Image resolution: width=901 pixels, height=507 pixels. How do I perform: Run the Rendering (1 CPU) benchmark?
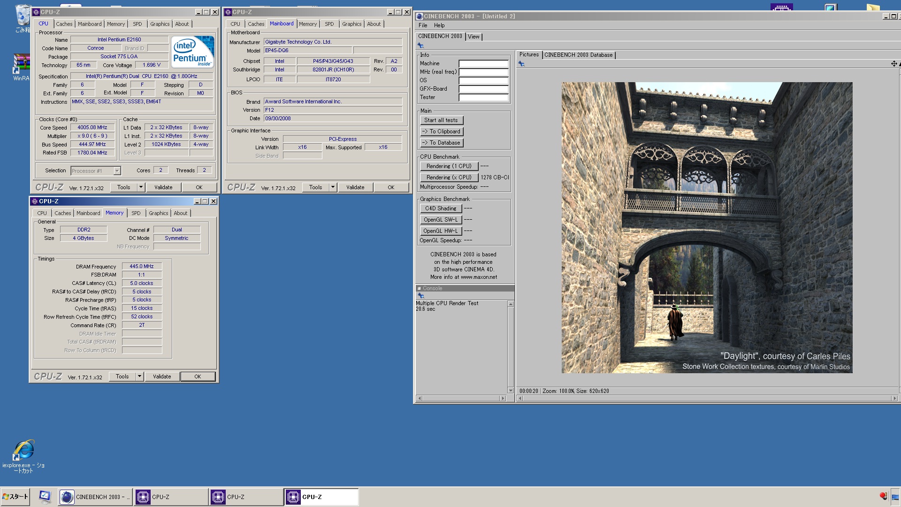pos(449,166)
